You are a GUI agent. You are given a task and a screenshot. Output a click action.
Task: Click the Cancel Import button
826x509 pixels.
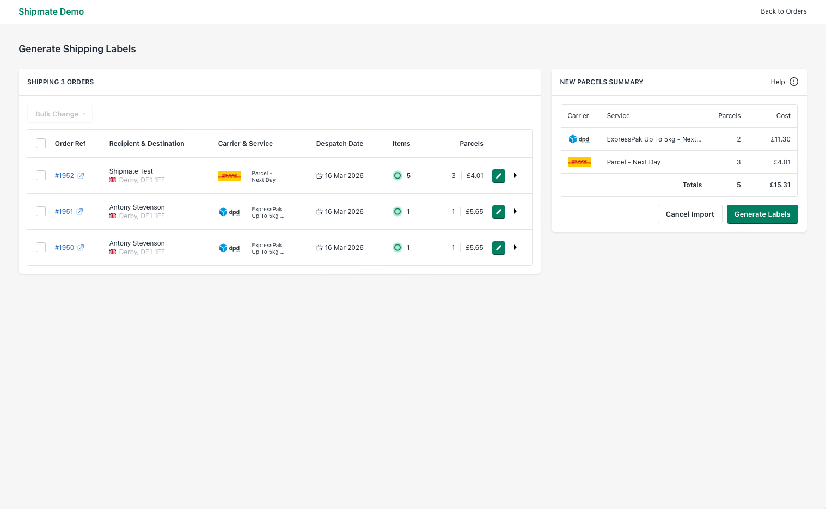tap(690, 214)
